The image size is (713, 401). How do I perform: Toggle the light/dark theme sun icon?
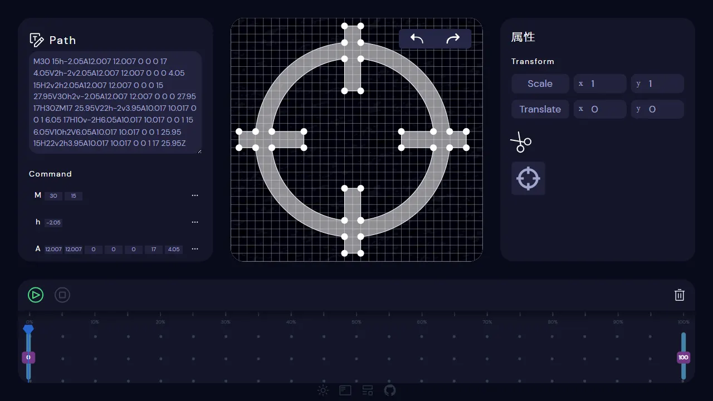coord(323,390)
